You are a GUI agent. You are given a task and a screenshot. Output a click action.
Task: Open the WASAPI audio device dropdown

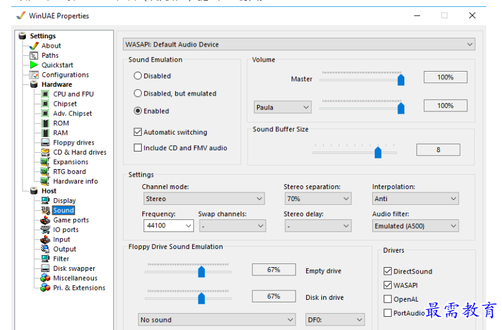[x=299, y=45]
